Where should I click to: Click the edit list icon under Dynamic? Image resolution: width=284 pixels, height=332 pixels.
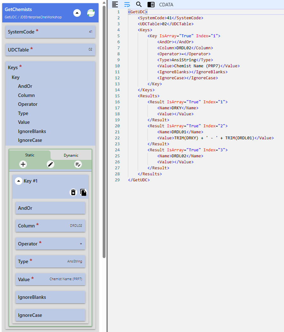point(78,164)
